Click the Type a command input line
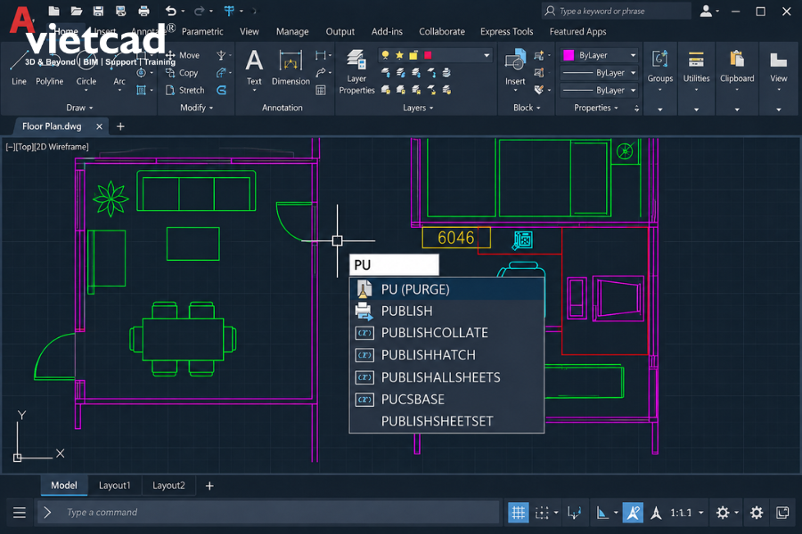 point(268,512)
